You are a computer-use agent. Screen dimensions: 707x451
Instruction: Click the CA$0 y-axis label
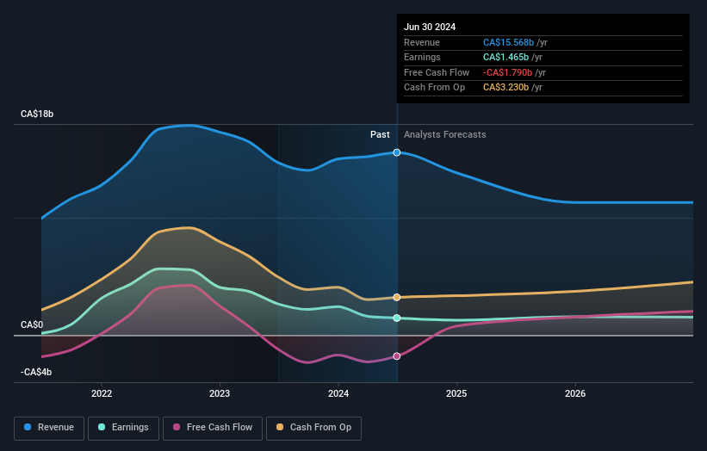(x=32, y=324)
